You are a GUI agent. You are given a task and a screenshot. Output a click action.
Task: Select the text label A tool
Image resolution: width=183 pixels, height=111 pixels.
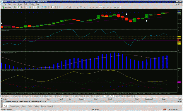77,7
